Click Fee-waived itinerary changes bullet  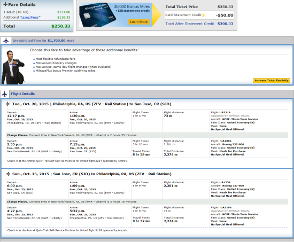click(56, 63)
